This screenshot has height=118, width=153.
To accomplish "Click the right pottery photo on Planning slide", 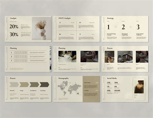I will point(89,56).
